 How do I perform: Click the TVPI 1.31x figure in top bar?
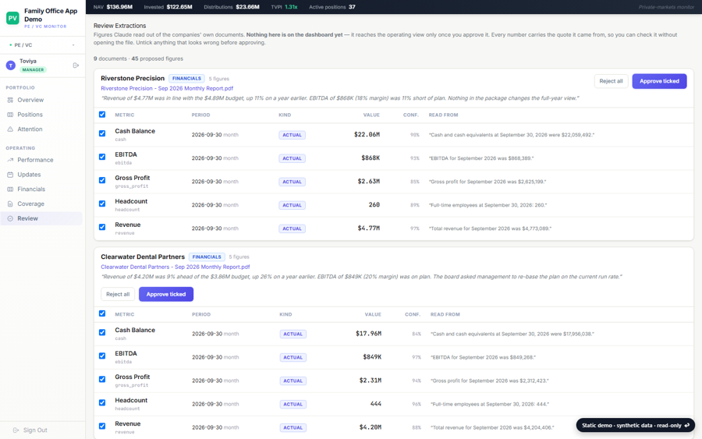(284, 7)
